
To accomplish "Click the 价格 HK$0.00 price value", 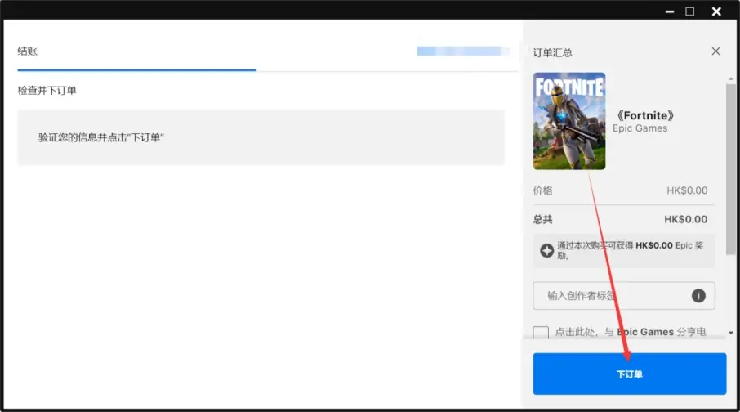I will pyautogui.click(x=687, y=190).
